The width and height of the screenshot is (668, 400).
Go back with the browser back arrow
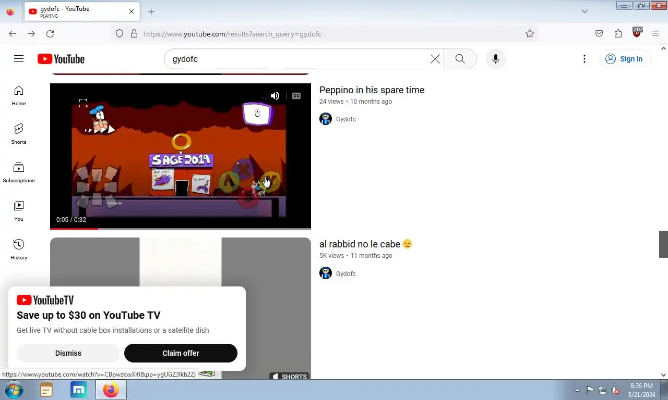[13, 34]
